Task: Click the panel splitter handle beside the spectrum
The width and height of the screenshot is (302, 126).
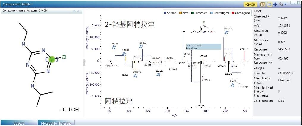Action: pos(84,62)
